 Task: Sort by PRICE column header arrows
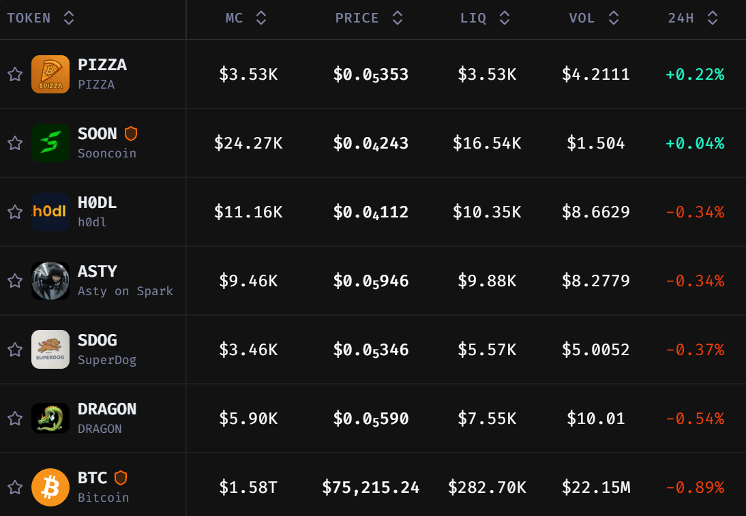pyautogui.click(x=398, y=18)
